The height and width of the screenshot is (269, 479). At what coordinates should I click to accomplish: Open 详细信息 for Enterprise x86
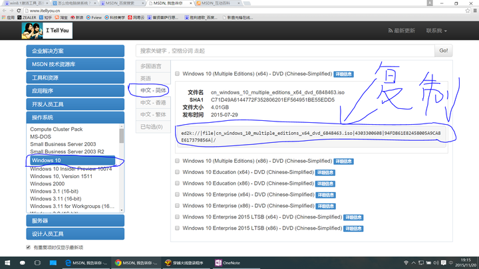(x=325, y=206)
